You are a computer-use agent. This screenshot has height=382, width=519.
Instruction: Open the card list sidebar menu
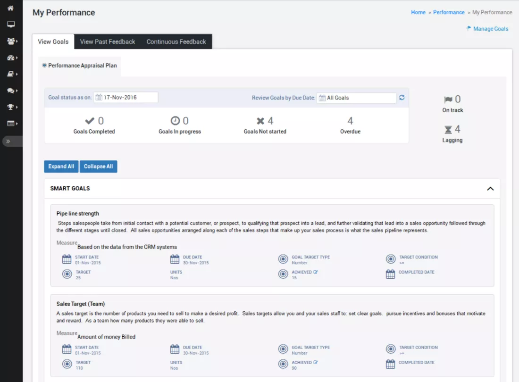point(11,124)
